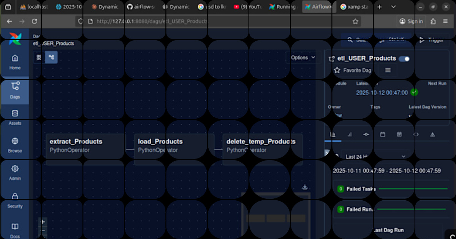Go back in the browser
Screen dimensions: 456x239
point(9,22)
